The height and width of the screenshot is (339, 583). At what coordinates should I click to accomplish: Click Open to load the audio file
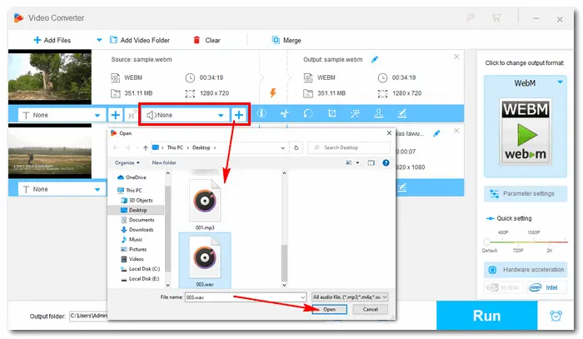pos(330,309)
